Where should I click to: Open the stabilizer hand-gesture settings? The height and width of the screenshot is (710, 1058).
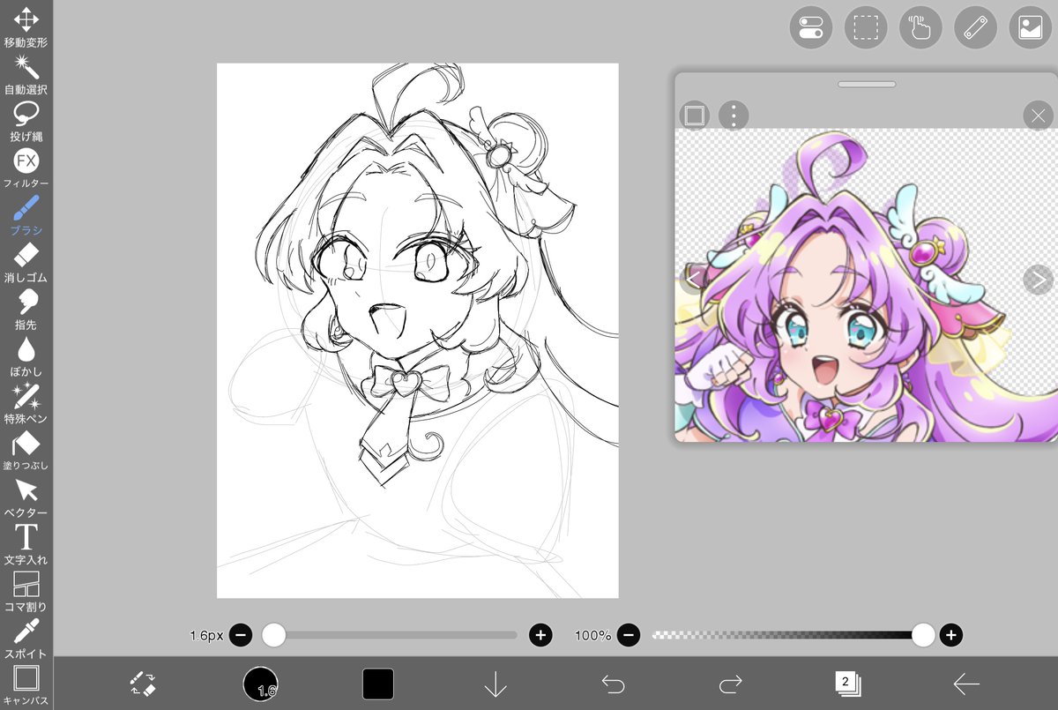[x=920, y=28]
